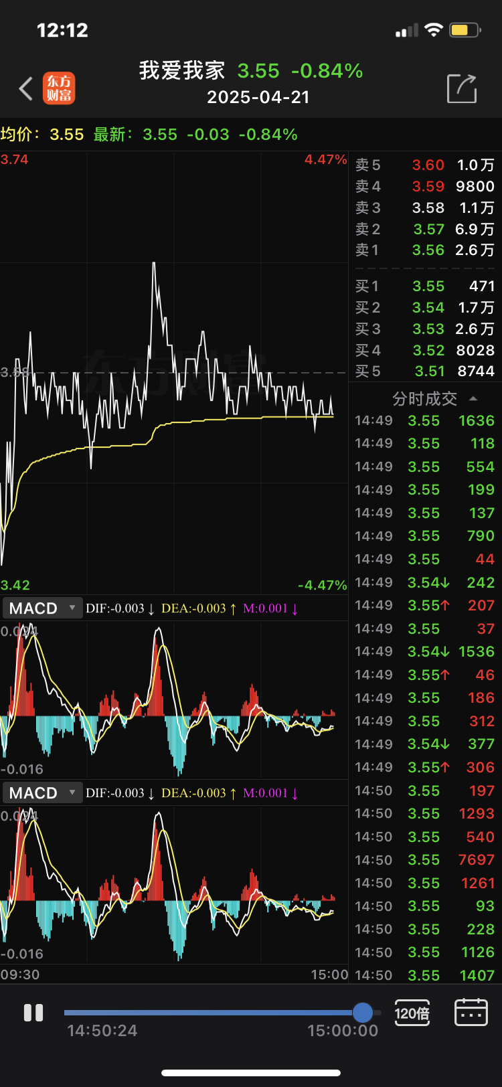This screenshot has height=1087, width=502.
Task: Tap the trade row with volume 1407
Action: tap(425, 976)
